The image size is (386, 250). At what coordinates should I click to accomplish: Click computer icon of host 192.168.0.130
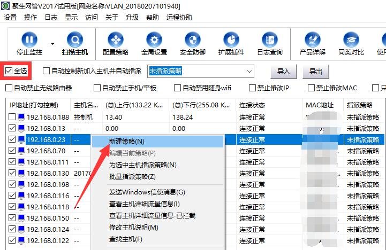click(21, 174)
